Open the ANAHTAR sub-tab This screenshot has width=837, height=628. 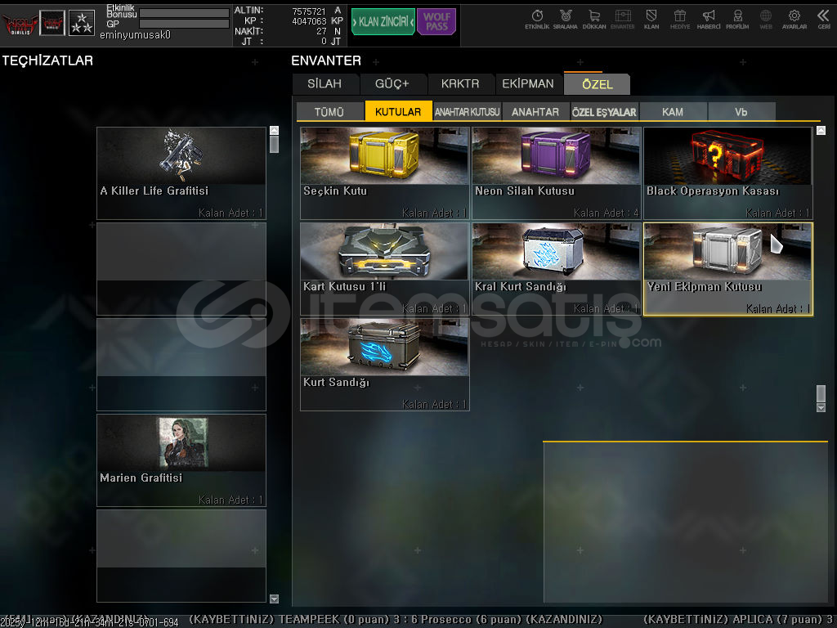[535, 111]
